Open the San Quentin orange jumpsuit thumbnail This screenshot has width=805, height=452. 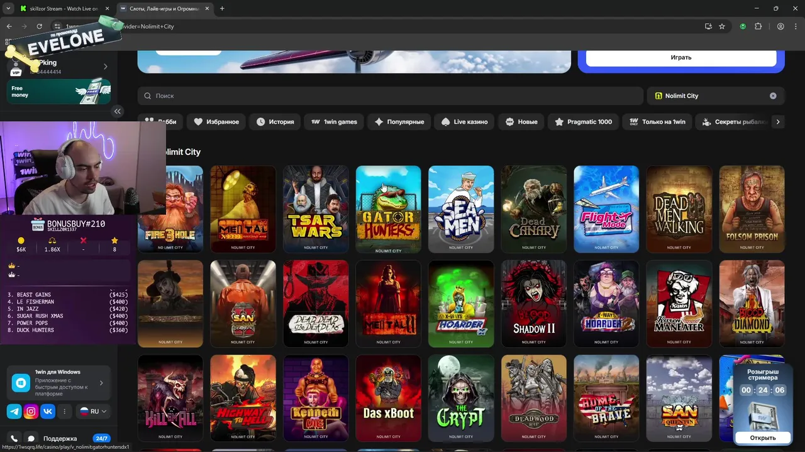pos(243,304)
